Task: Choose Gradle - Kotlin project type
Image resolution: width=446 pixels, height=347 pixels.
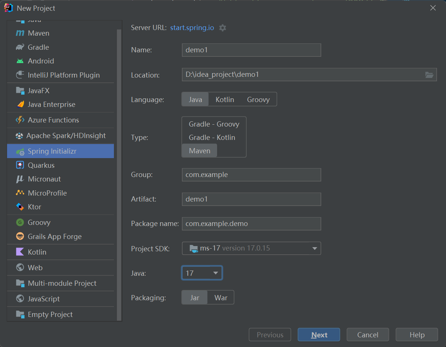Action: (212, 138)
